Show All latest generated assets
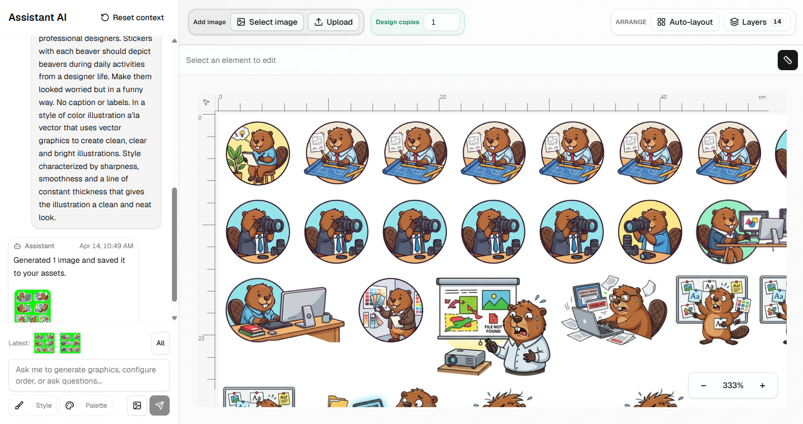The width and height of the screenshot is (803, 424). coord(160,343)
